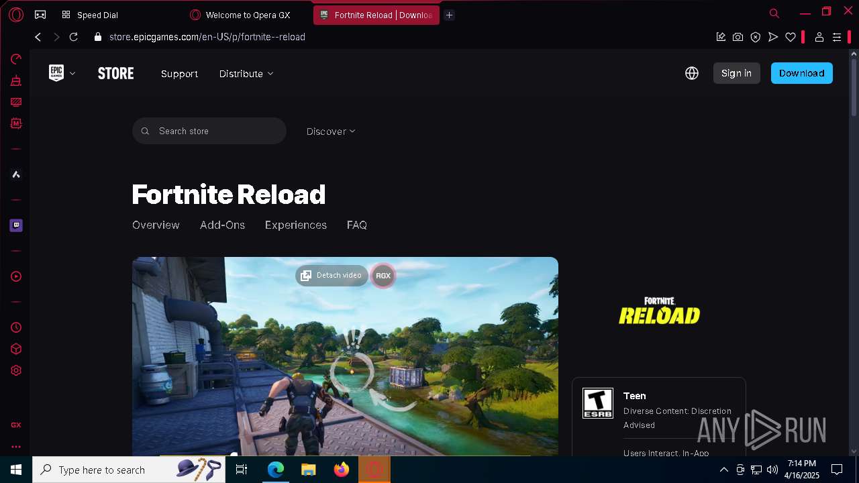Click the Sign in button
The image size is (859, 483).
click(736, 73)
